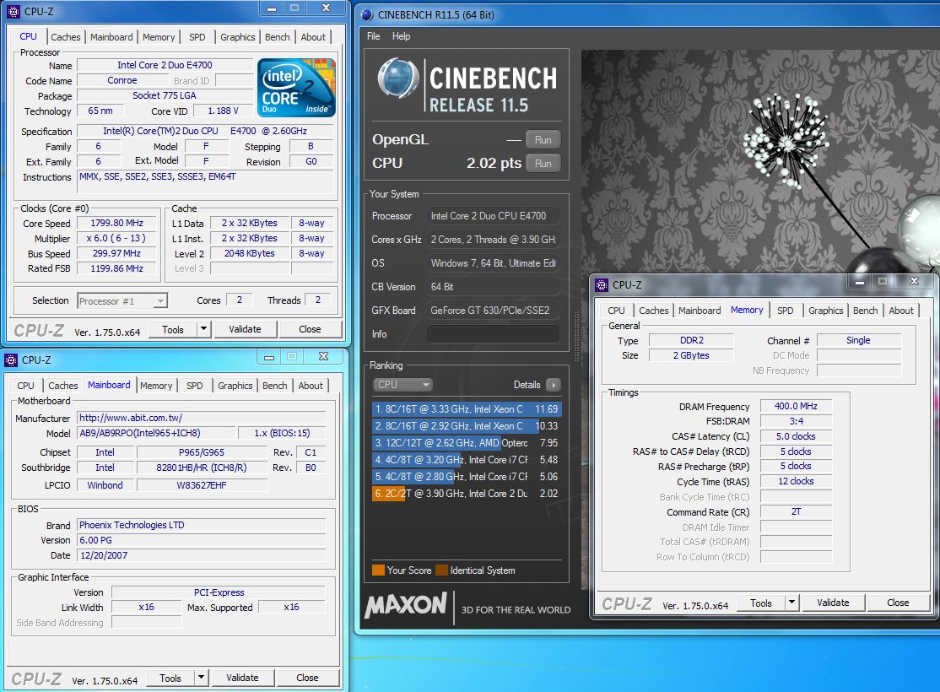Switch to CPU tab in the CPU-Z memory window
940x692 pixels.
click(616, 311)
